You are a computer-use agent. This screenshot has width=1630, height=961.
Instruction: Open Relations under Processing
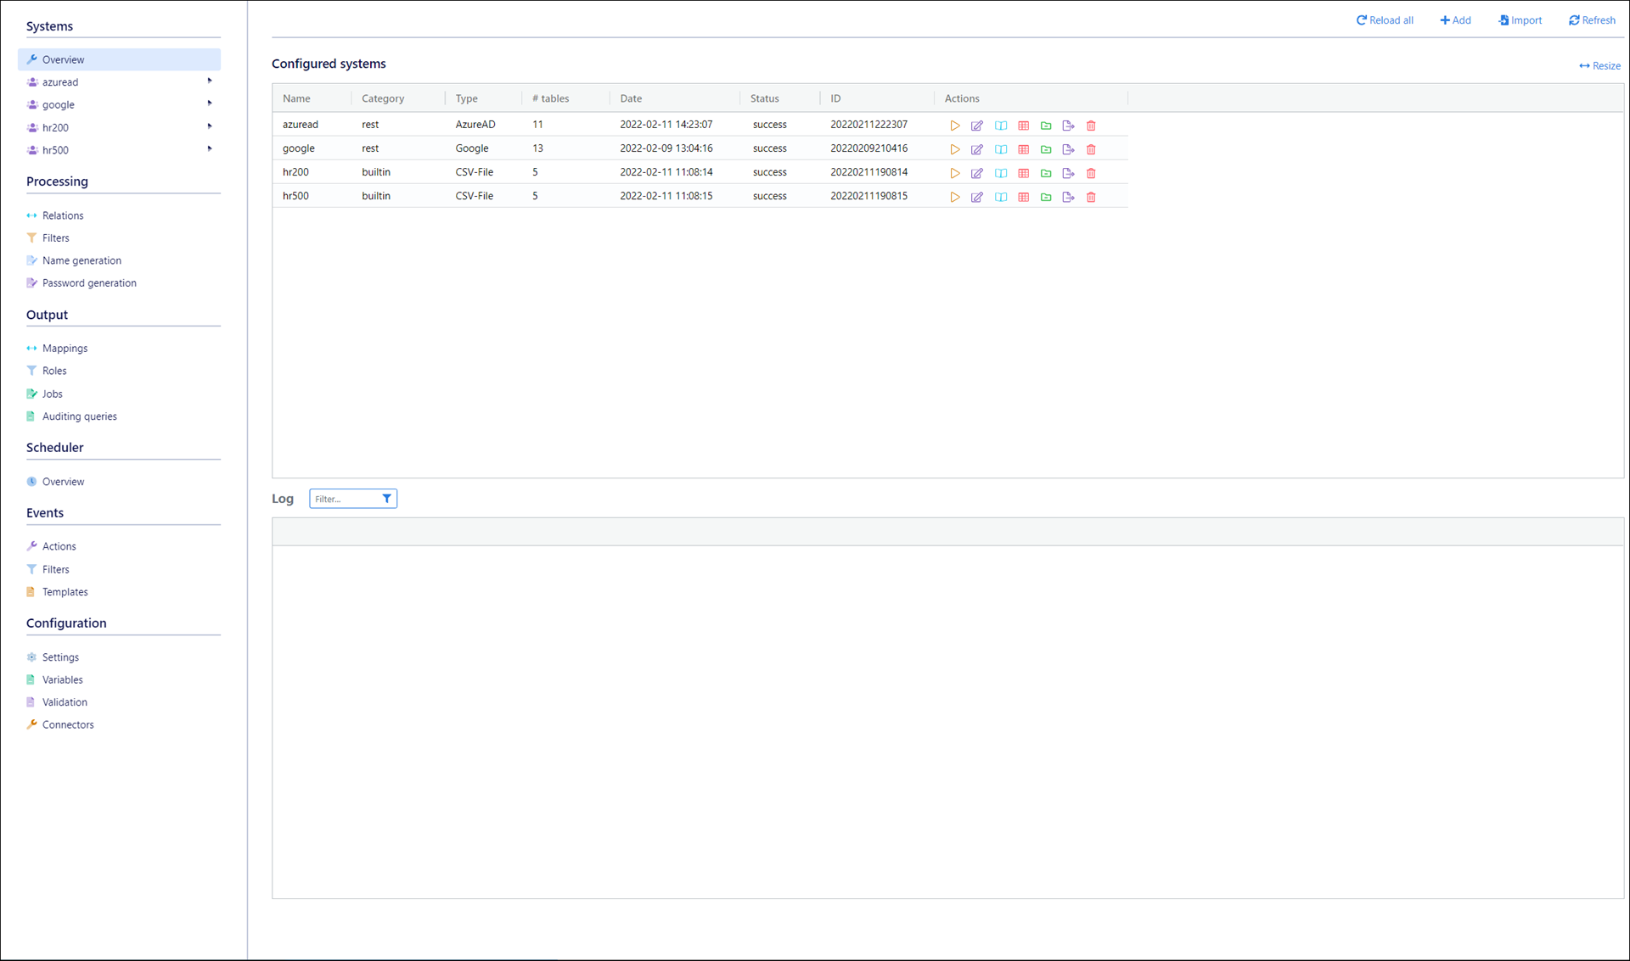[63, 215]
